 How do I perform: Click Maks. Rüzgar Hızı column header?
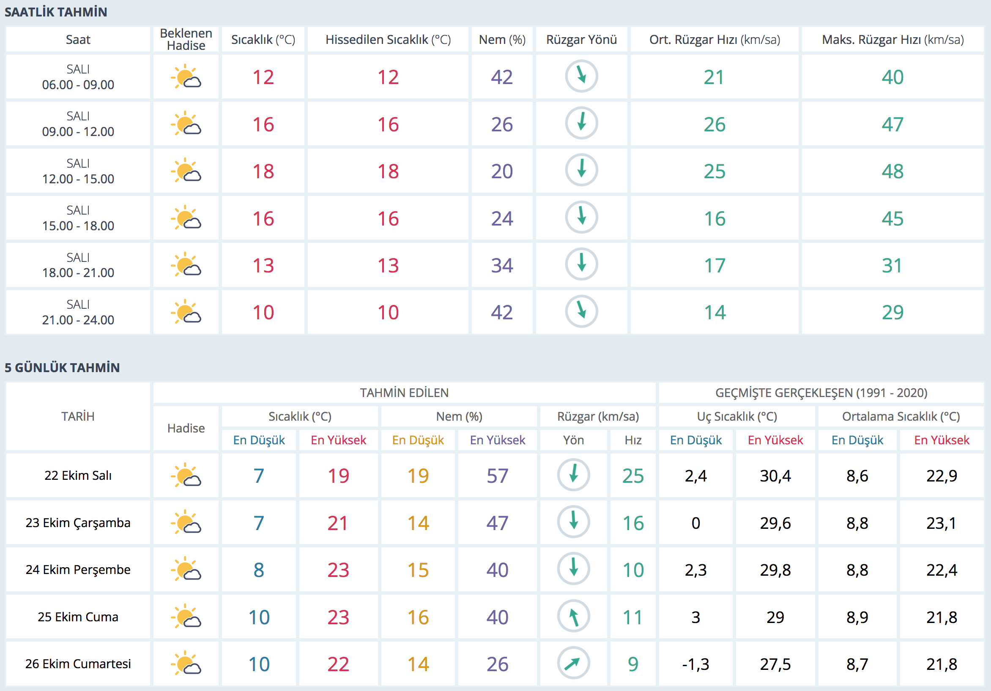click(x=892, y=40)
